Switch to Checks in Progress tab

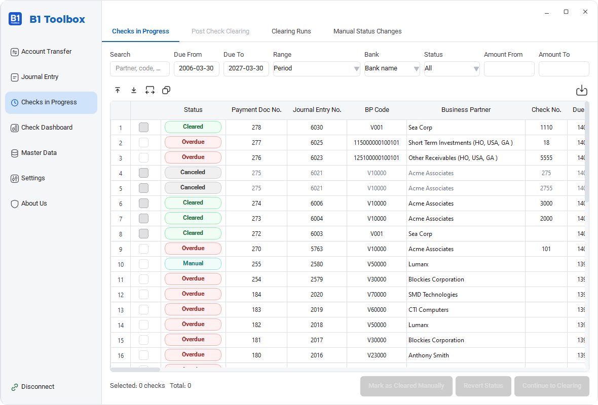tap(140, 31)
